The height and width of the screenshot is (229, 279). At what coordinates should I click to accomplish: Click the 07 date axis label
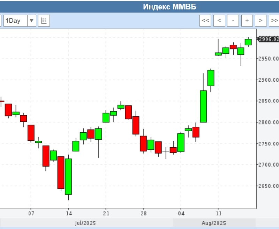pyautogui.click(x=31, y=213)
